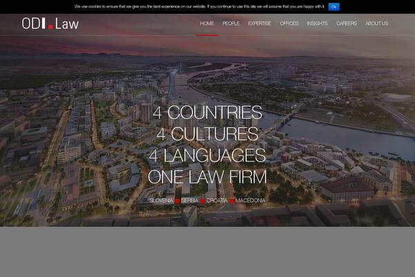Screen dimensions: 415x277
Task: Open the Home menu item
Action: [x=207, y=24]
